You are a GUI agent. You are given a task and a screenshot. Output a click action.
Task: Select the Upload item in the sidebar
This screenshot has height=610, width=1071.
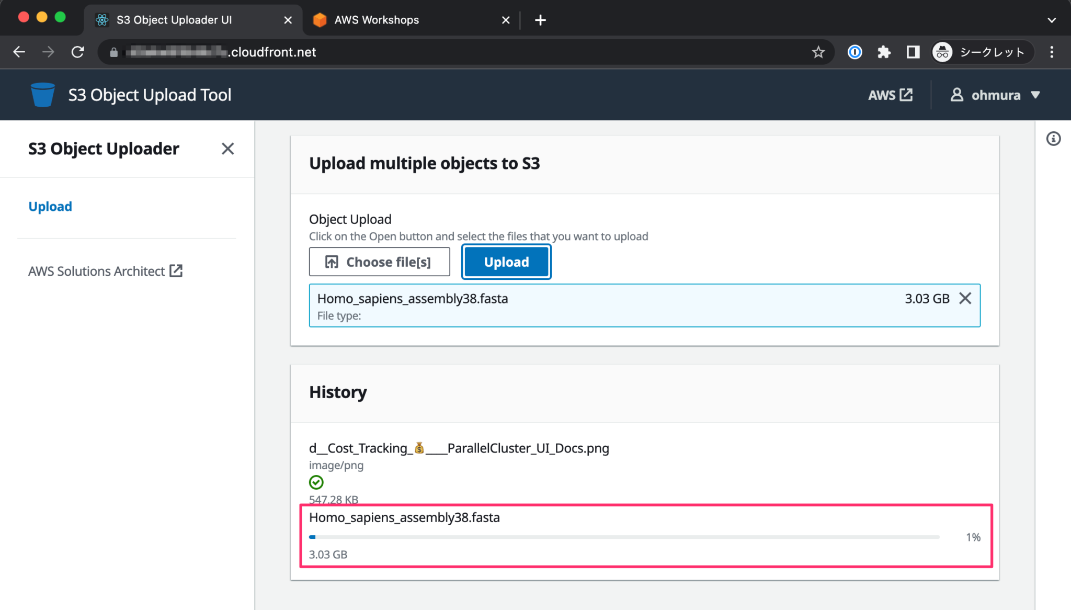pyautogui.click(x=50, y=206)
